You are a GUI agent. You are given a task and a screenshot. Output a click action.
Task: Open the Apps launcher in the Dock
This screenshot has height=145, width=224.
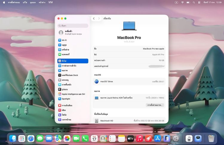click(x=22, y=138)
